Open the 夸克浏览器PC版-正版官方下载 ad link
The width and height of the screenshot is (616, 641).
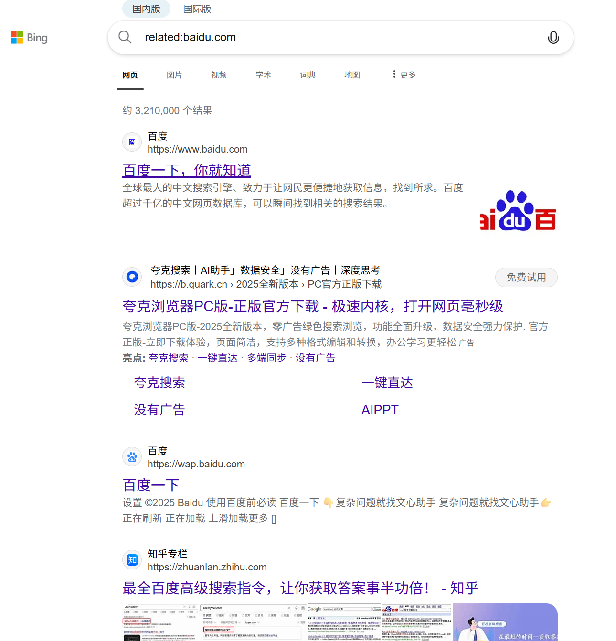coord(313,306)
